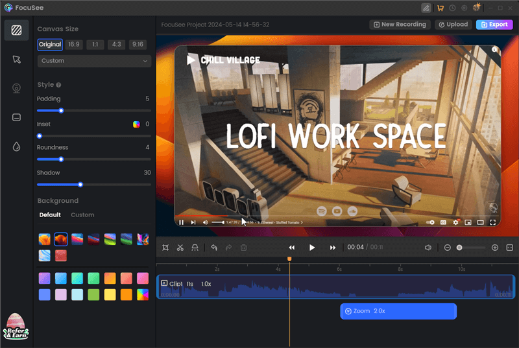519x348 pixels.
Task: Mute audio with the speaker icon
Action: coord(428,248)
